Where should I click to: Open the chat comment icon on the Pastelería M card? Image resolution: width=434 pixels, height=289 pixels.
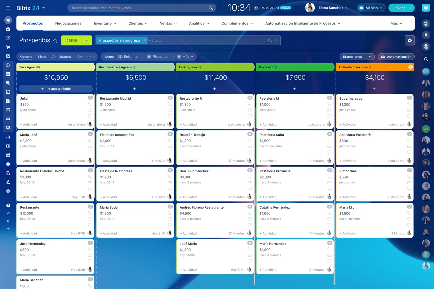tap(330, 116)
